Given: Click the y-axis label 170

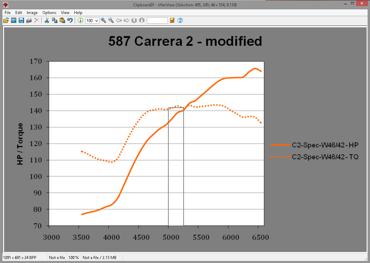Looking at the screenshot, I should pyautogui.click(x=36, y=62).
